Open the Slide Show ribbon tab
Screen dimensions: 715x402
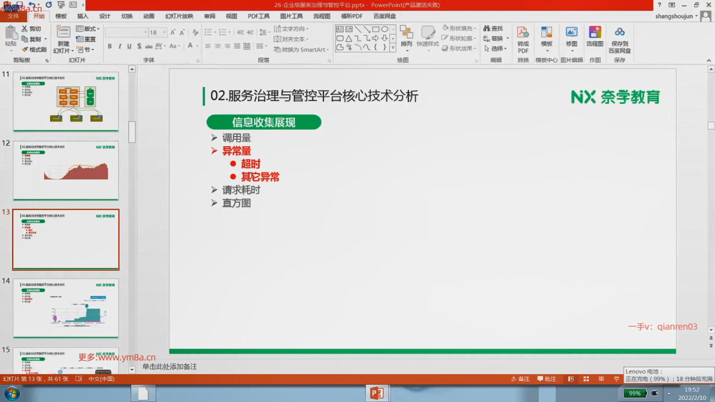pyautogui.click(x=179, y=16)
